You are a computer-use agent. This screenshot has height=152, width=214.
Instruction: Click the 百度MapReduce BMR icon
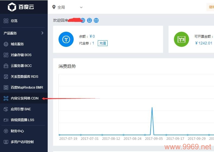coord(6,88)
